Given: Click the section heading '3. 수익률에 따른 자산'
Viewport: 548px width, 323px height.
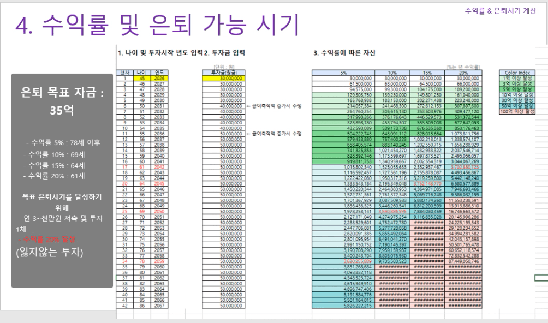Looking at the screenshot, I should coord(344,53).
